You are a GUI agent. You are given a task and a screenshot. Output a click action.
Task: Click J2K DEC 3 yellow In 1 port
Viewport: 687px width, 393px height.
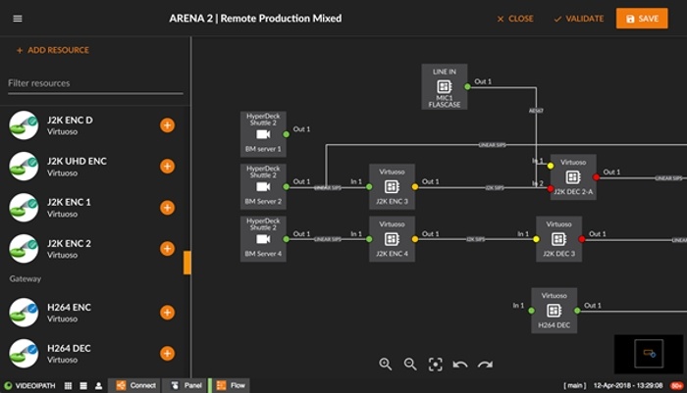[x=536, y=239]
